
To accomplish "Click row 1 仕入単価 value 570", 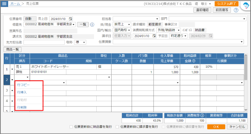I will click(167, 67).
